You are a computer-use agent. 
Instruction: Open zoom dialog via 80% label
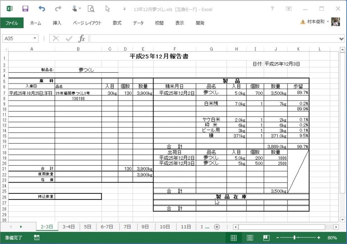332,238
